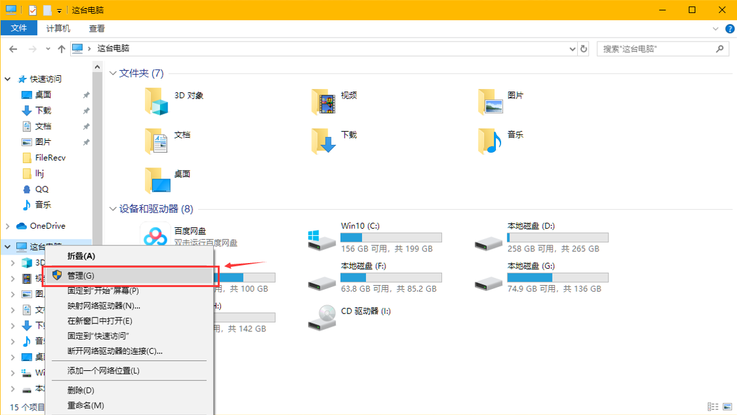The width and height of the screenshot is (737, 415).
Task: Select the 本地磁盘 (G:) drive icon
Action: click(488, 283)
